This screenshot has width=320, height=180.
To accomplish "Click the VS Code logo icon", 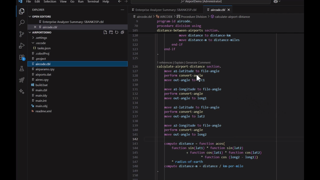I will pos(20,1).
